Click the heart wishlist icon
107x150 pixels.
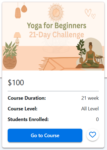coord(92,135)
